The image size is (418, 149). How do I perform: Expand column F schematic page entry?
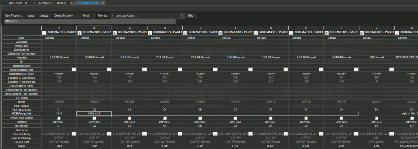point(220,33)
